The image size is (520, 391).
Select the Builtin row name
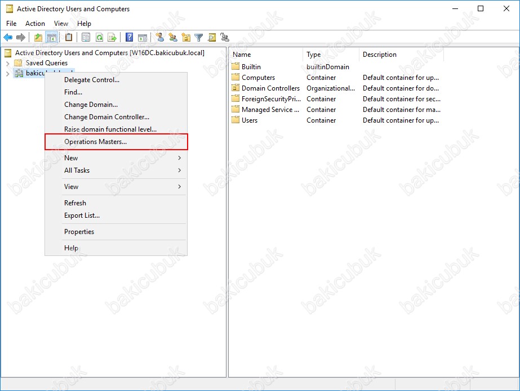pos(251,66)
